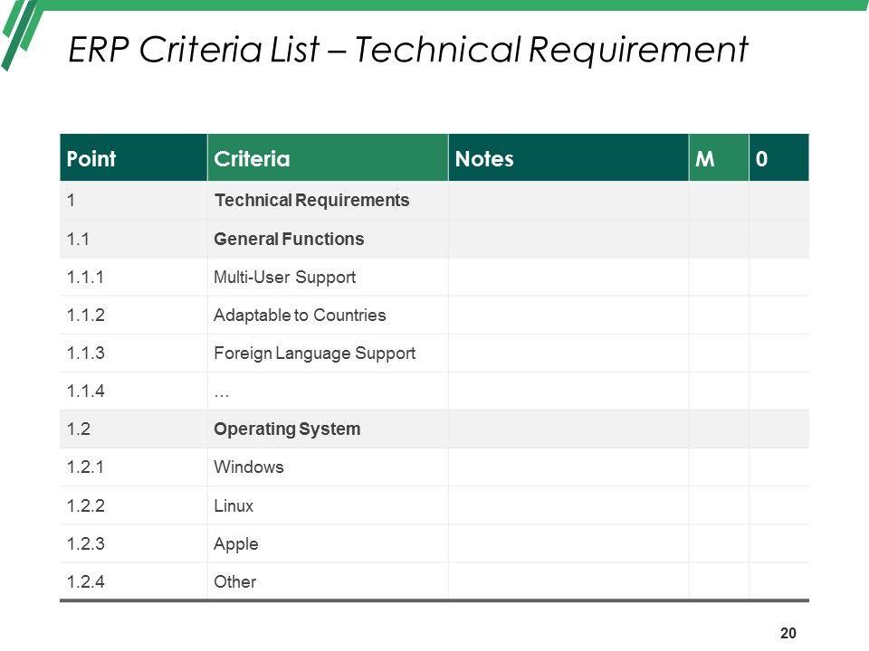Image resolution: width=869 pixels, height=651 pixels.
Task: Click the slide title about ERP Criteria List
Action: [408, 51]
